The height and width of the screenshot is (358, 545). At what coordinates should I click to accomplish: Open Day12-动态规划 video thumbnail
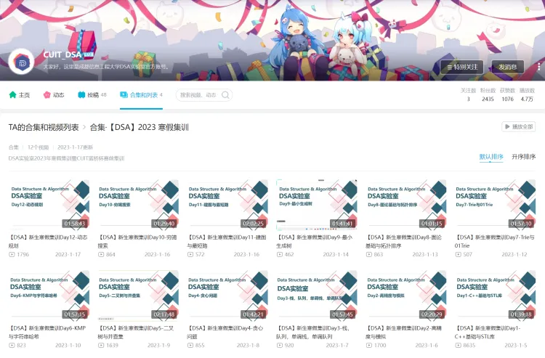(48, 205)
